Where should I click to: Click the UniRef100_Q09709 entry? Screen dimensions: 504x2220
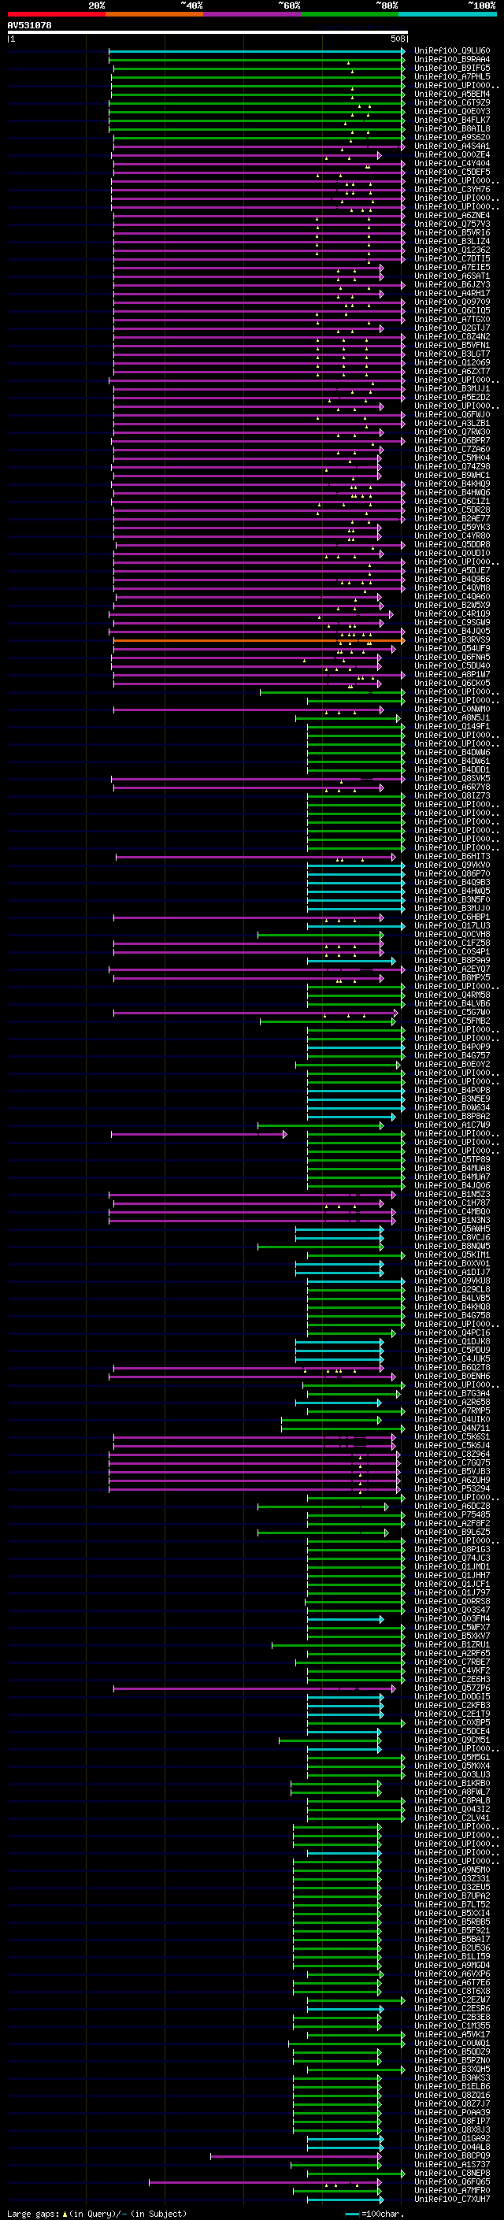click(451, 302)
